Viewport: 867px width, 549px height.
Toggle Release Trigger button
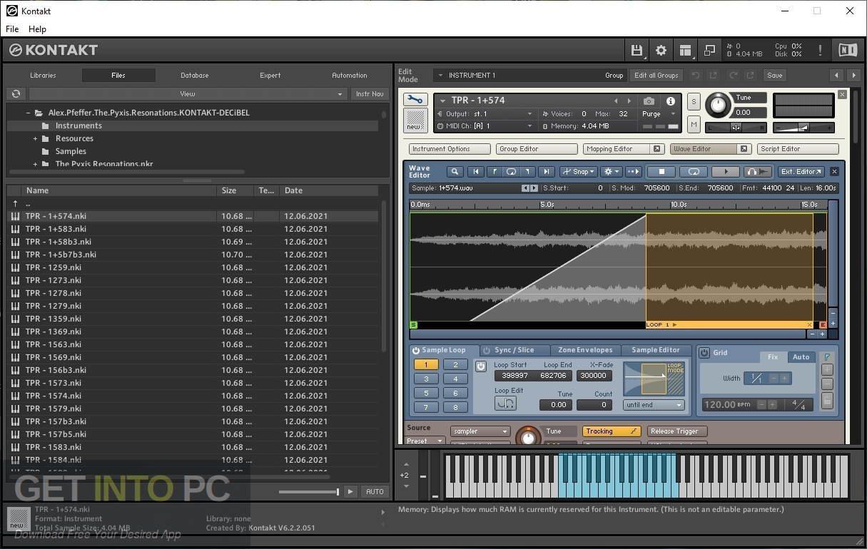click(677, 431)
